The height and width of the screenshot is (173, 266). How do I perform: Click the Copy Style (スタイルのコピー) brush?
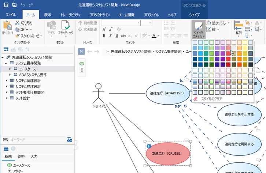(18, 35)
